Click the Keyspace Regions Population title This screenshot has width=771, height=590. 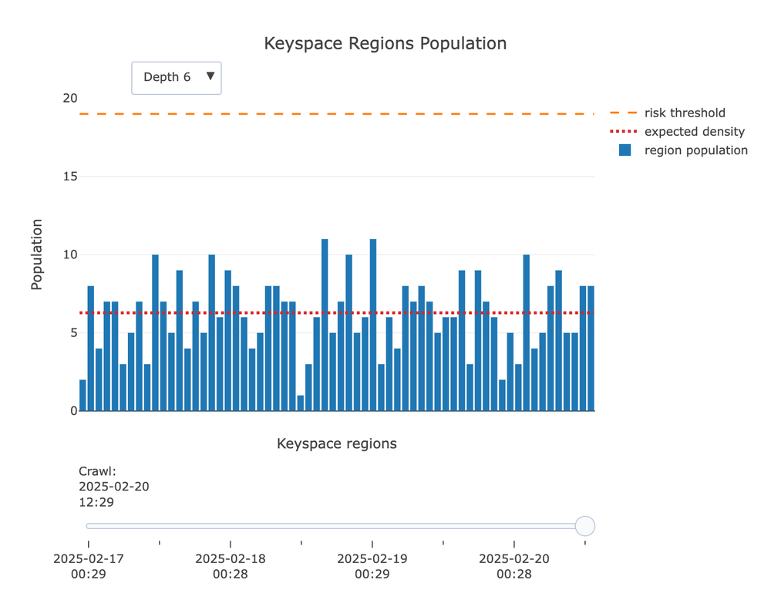385,43
